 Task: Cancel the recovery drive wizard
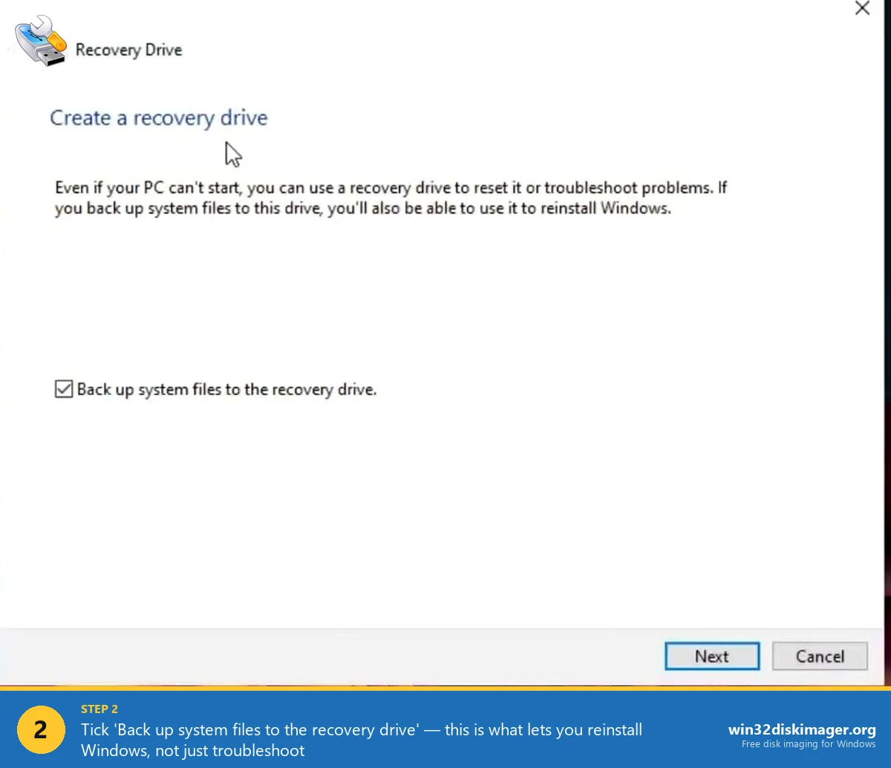point(819,656)
